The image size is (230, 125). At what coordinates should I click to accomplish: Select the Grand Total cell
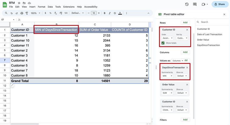[22, 81]
